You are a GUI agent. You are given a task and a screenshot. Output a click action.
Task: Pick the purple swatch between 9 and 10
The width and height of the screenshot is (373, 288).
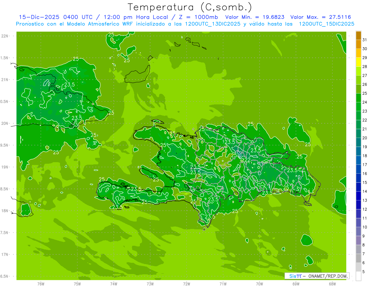click(x=359, y=231)
